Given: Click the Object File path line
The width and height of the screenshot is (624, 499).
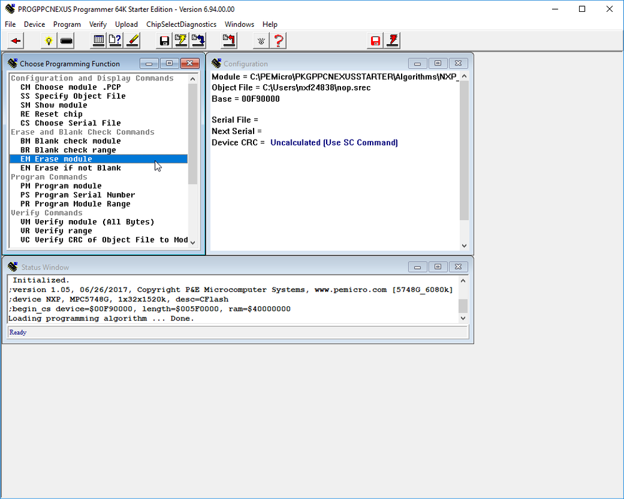Looking at the screenshot, I should click(x=291, y=88).
